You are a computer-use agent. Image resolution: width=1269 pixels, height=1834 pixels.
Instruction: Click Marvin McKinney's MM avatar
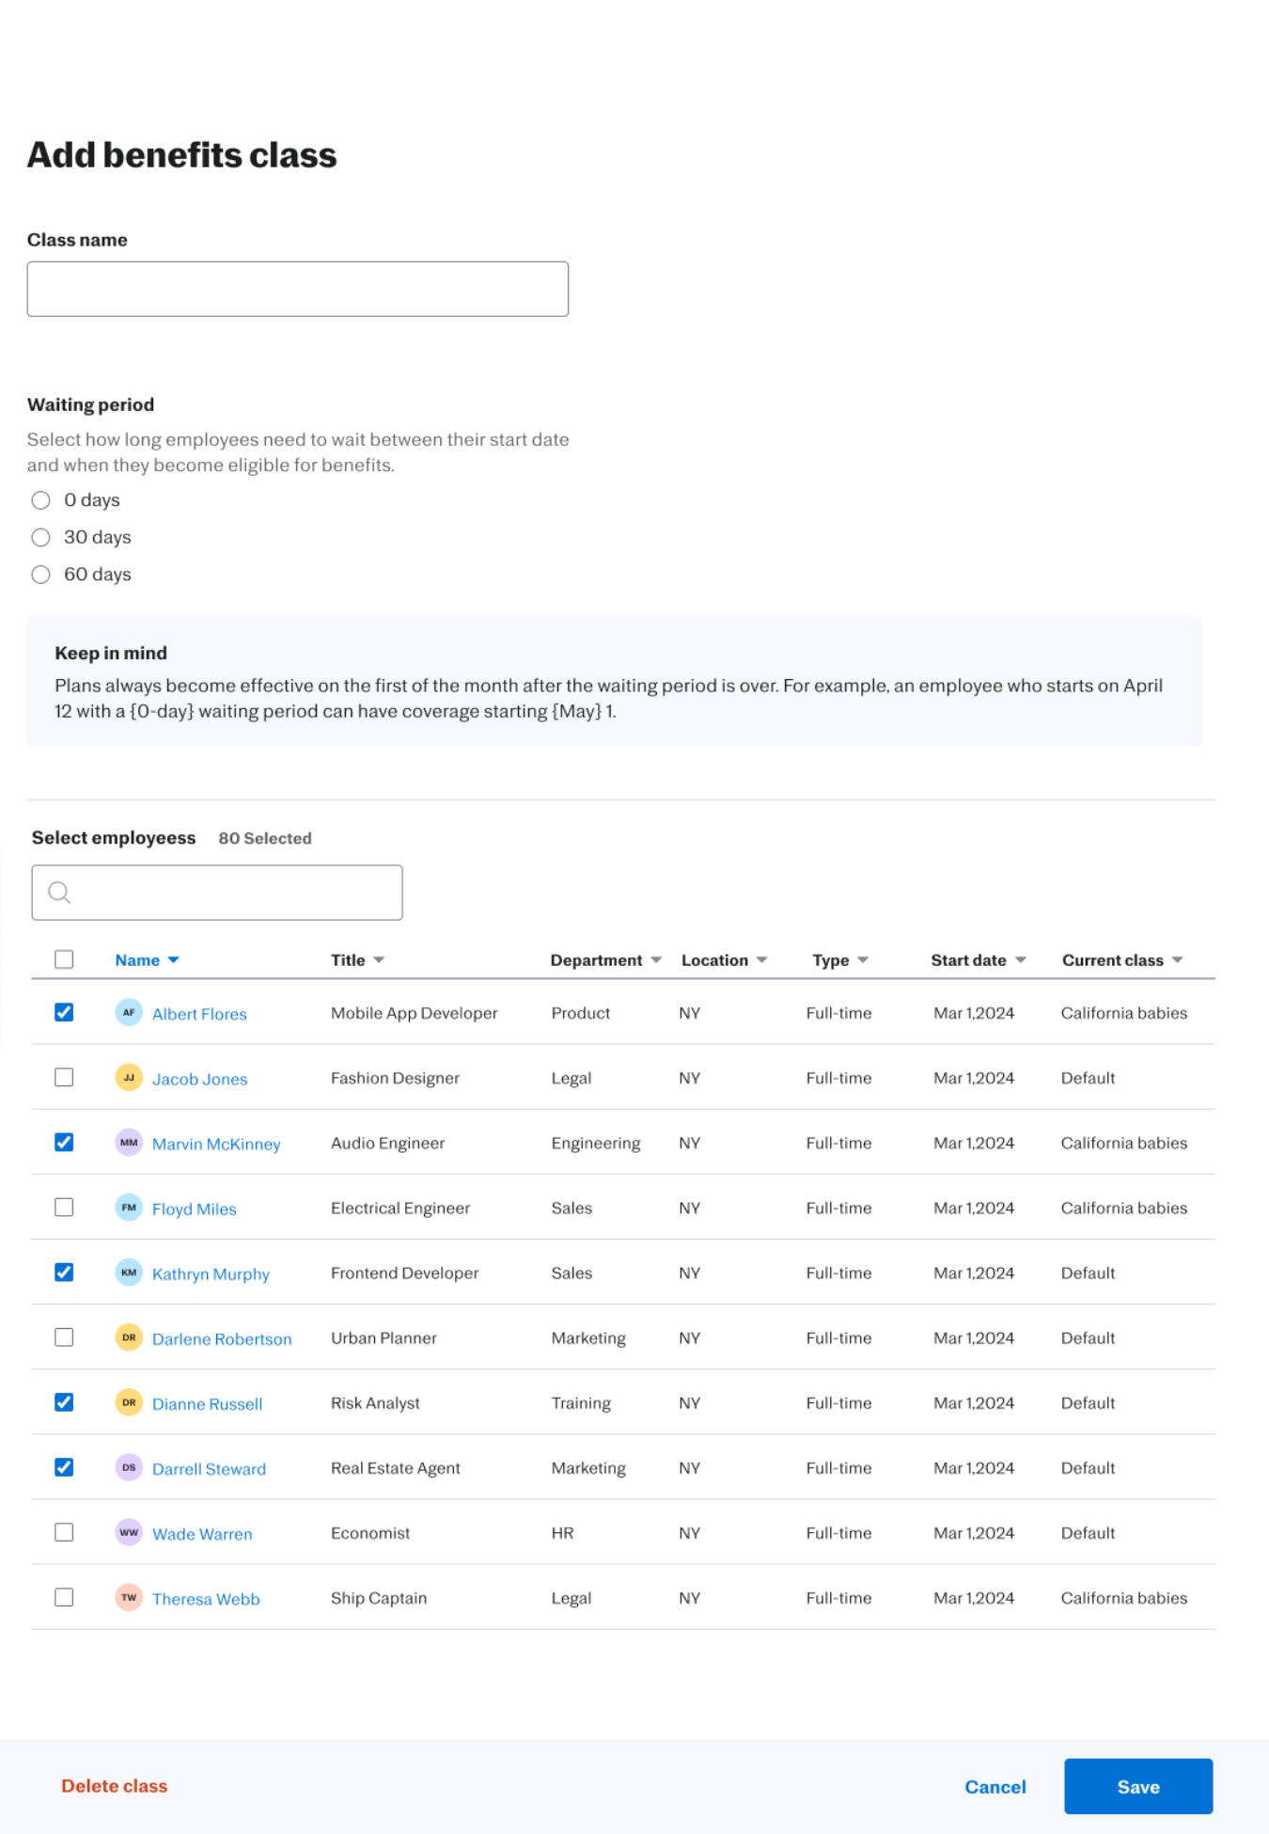[129, 1143]
